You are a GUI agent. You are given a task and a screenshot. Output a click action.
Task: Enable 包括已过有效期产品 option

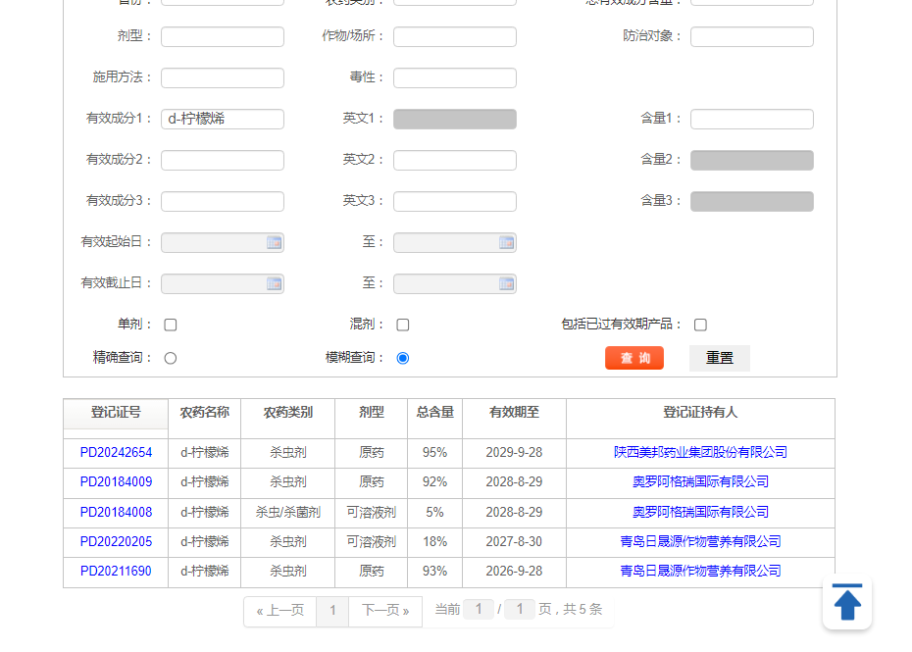click(x=700, y=324)
